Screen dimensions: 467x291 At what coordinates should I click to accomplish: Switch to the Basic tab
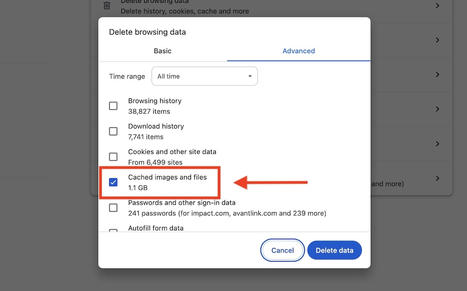pyautogui.click(x=163, y=51)
